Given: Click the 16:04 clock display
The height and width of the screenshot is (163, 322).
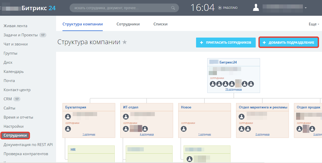Looking at the screenshot, I should pos(203,8).
